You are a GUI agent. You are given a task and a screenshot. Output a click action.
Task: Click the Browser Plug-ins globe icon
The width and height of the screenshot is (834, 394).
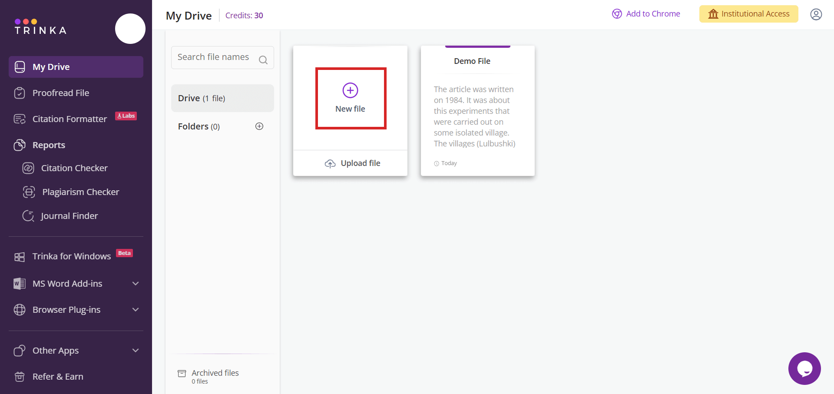pyautogui.click(x=20, y=310)
